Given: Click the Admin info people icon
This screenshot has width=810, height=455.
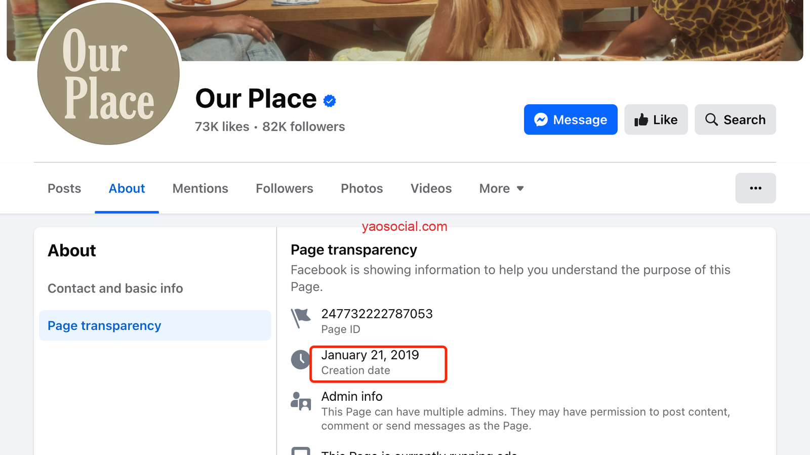Looking at the screenshot, I should pos(301,401).
